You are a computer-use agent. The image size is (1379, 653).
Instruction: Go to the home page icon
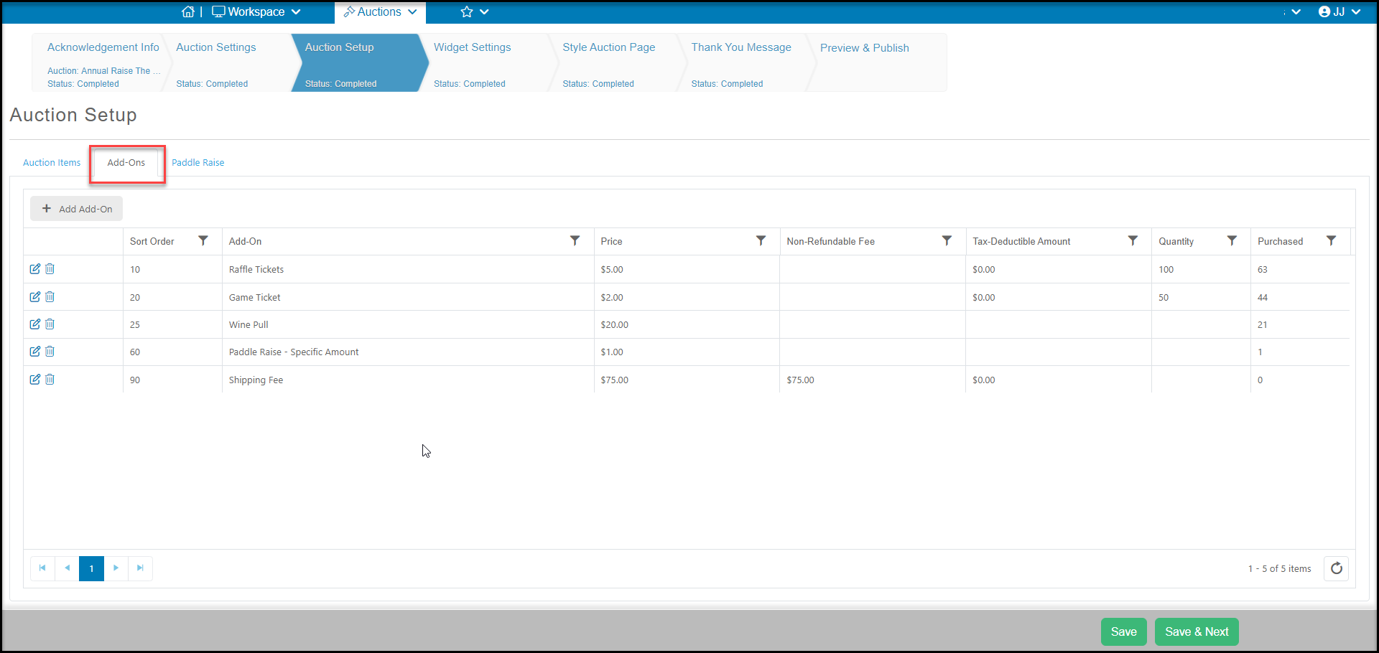coord(188,11)
